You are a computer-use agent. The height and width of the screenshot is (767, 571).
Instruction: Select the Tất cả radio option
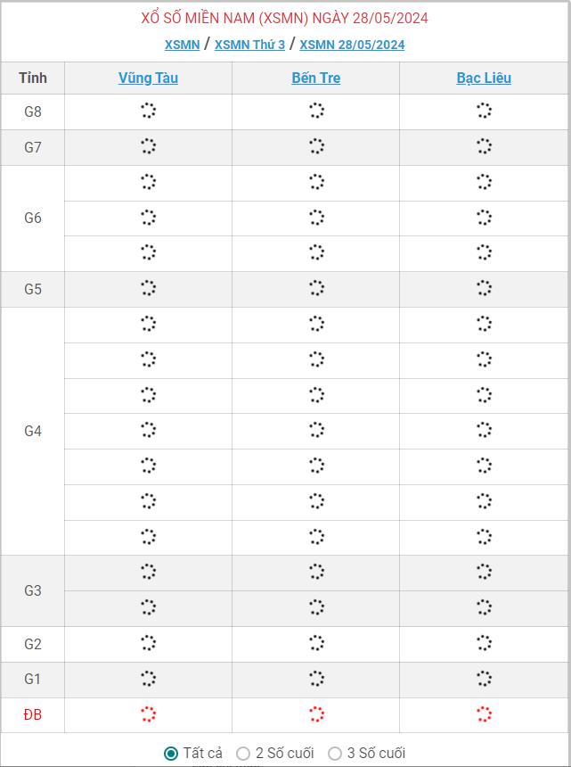tap(171, 754)
